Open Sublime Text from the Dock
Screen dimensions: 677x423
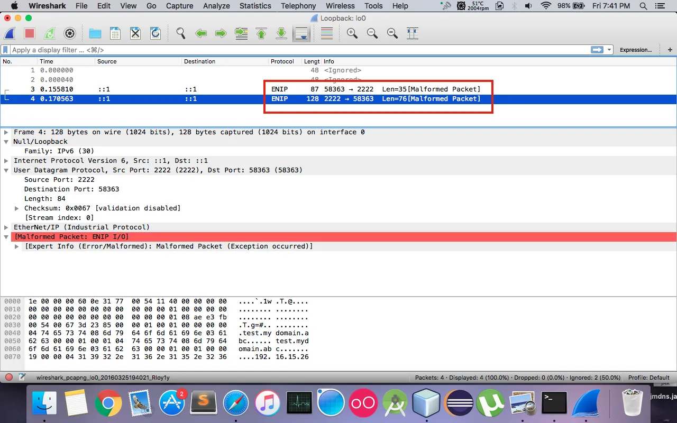point(204,404)
